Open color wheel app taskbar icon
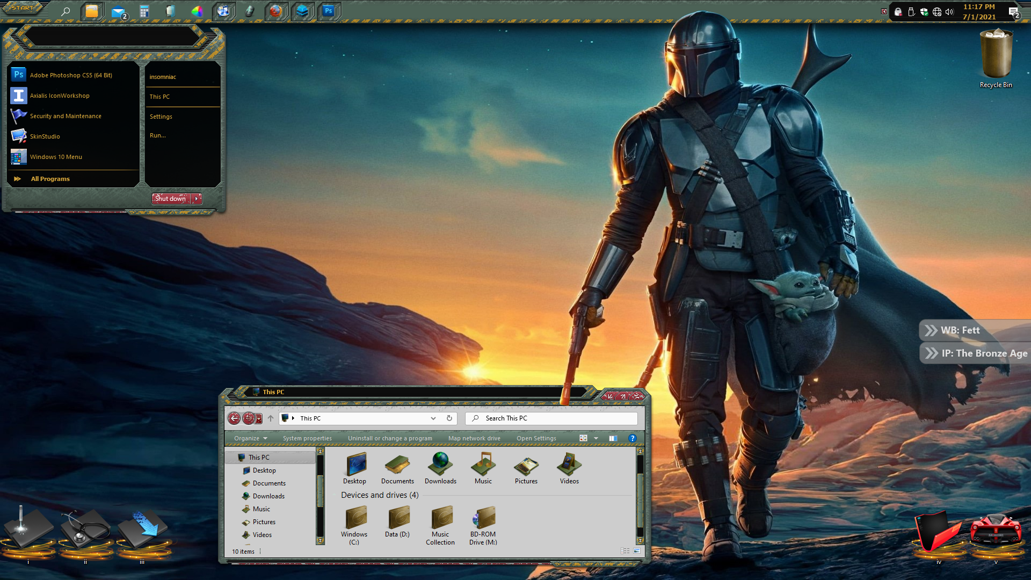Screen dimensions: 1031x580 click(x=197, y=11)
